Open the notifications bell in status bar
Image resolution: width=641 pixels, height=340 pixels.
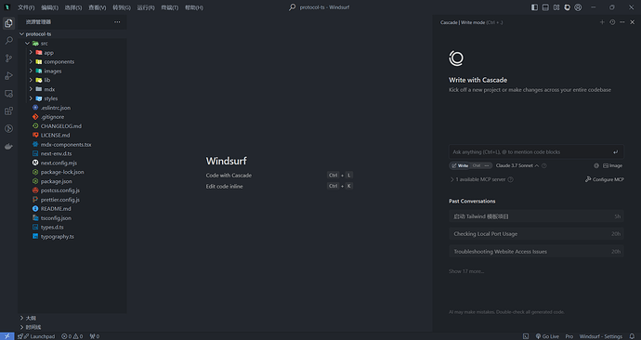(632, 336)
